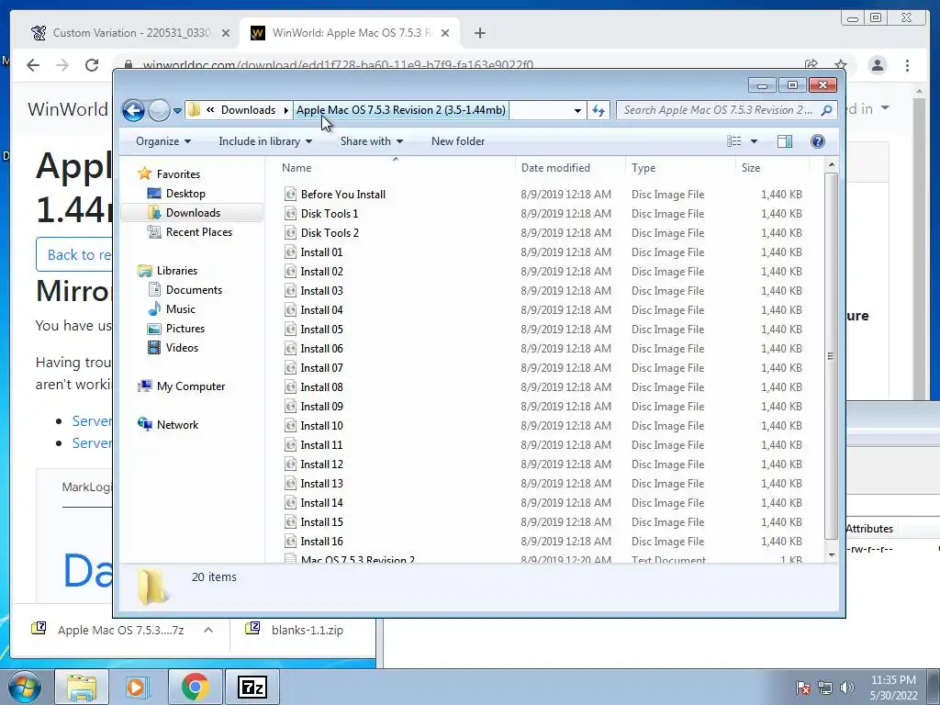The width and height of the screenshot is (940, 705).
Task: Expand Apple Mac OS download item menu
Action: 208,630
